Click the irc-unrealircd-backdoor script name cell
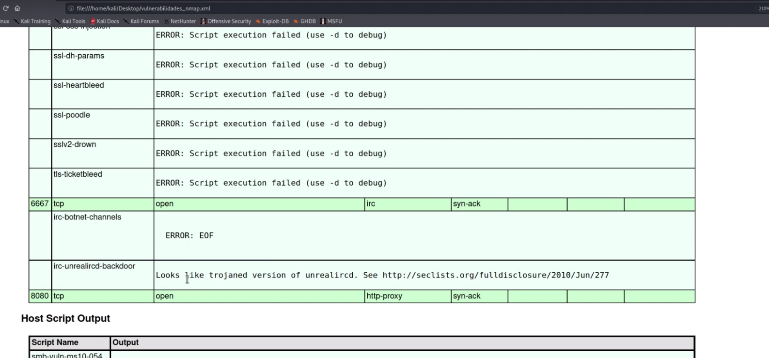Screen dimensions: 769x358 tap(94, 266)
